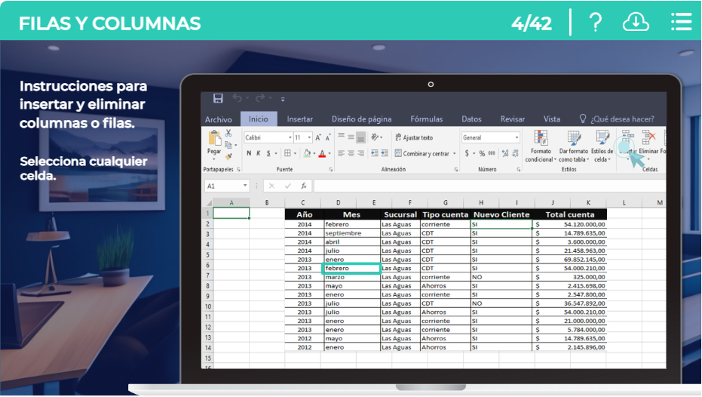Toggle italic with the K button
This screenshot has width=702, height=397.
(258, 153)
